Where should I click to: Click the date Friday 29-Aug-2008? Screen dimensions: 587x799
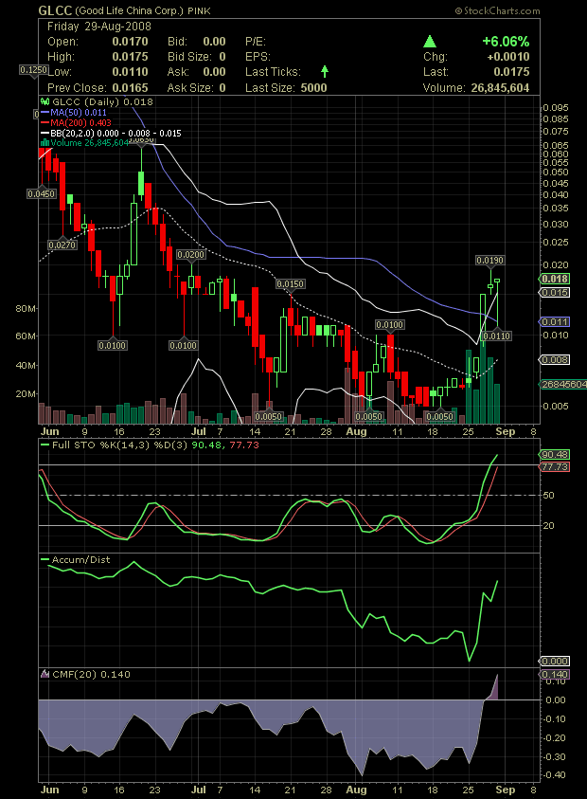(x=99, y=27)
